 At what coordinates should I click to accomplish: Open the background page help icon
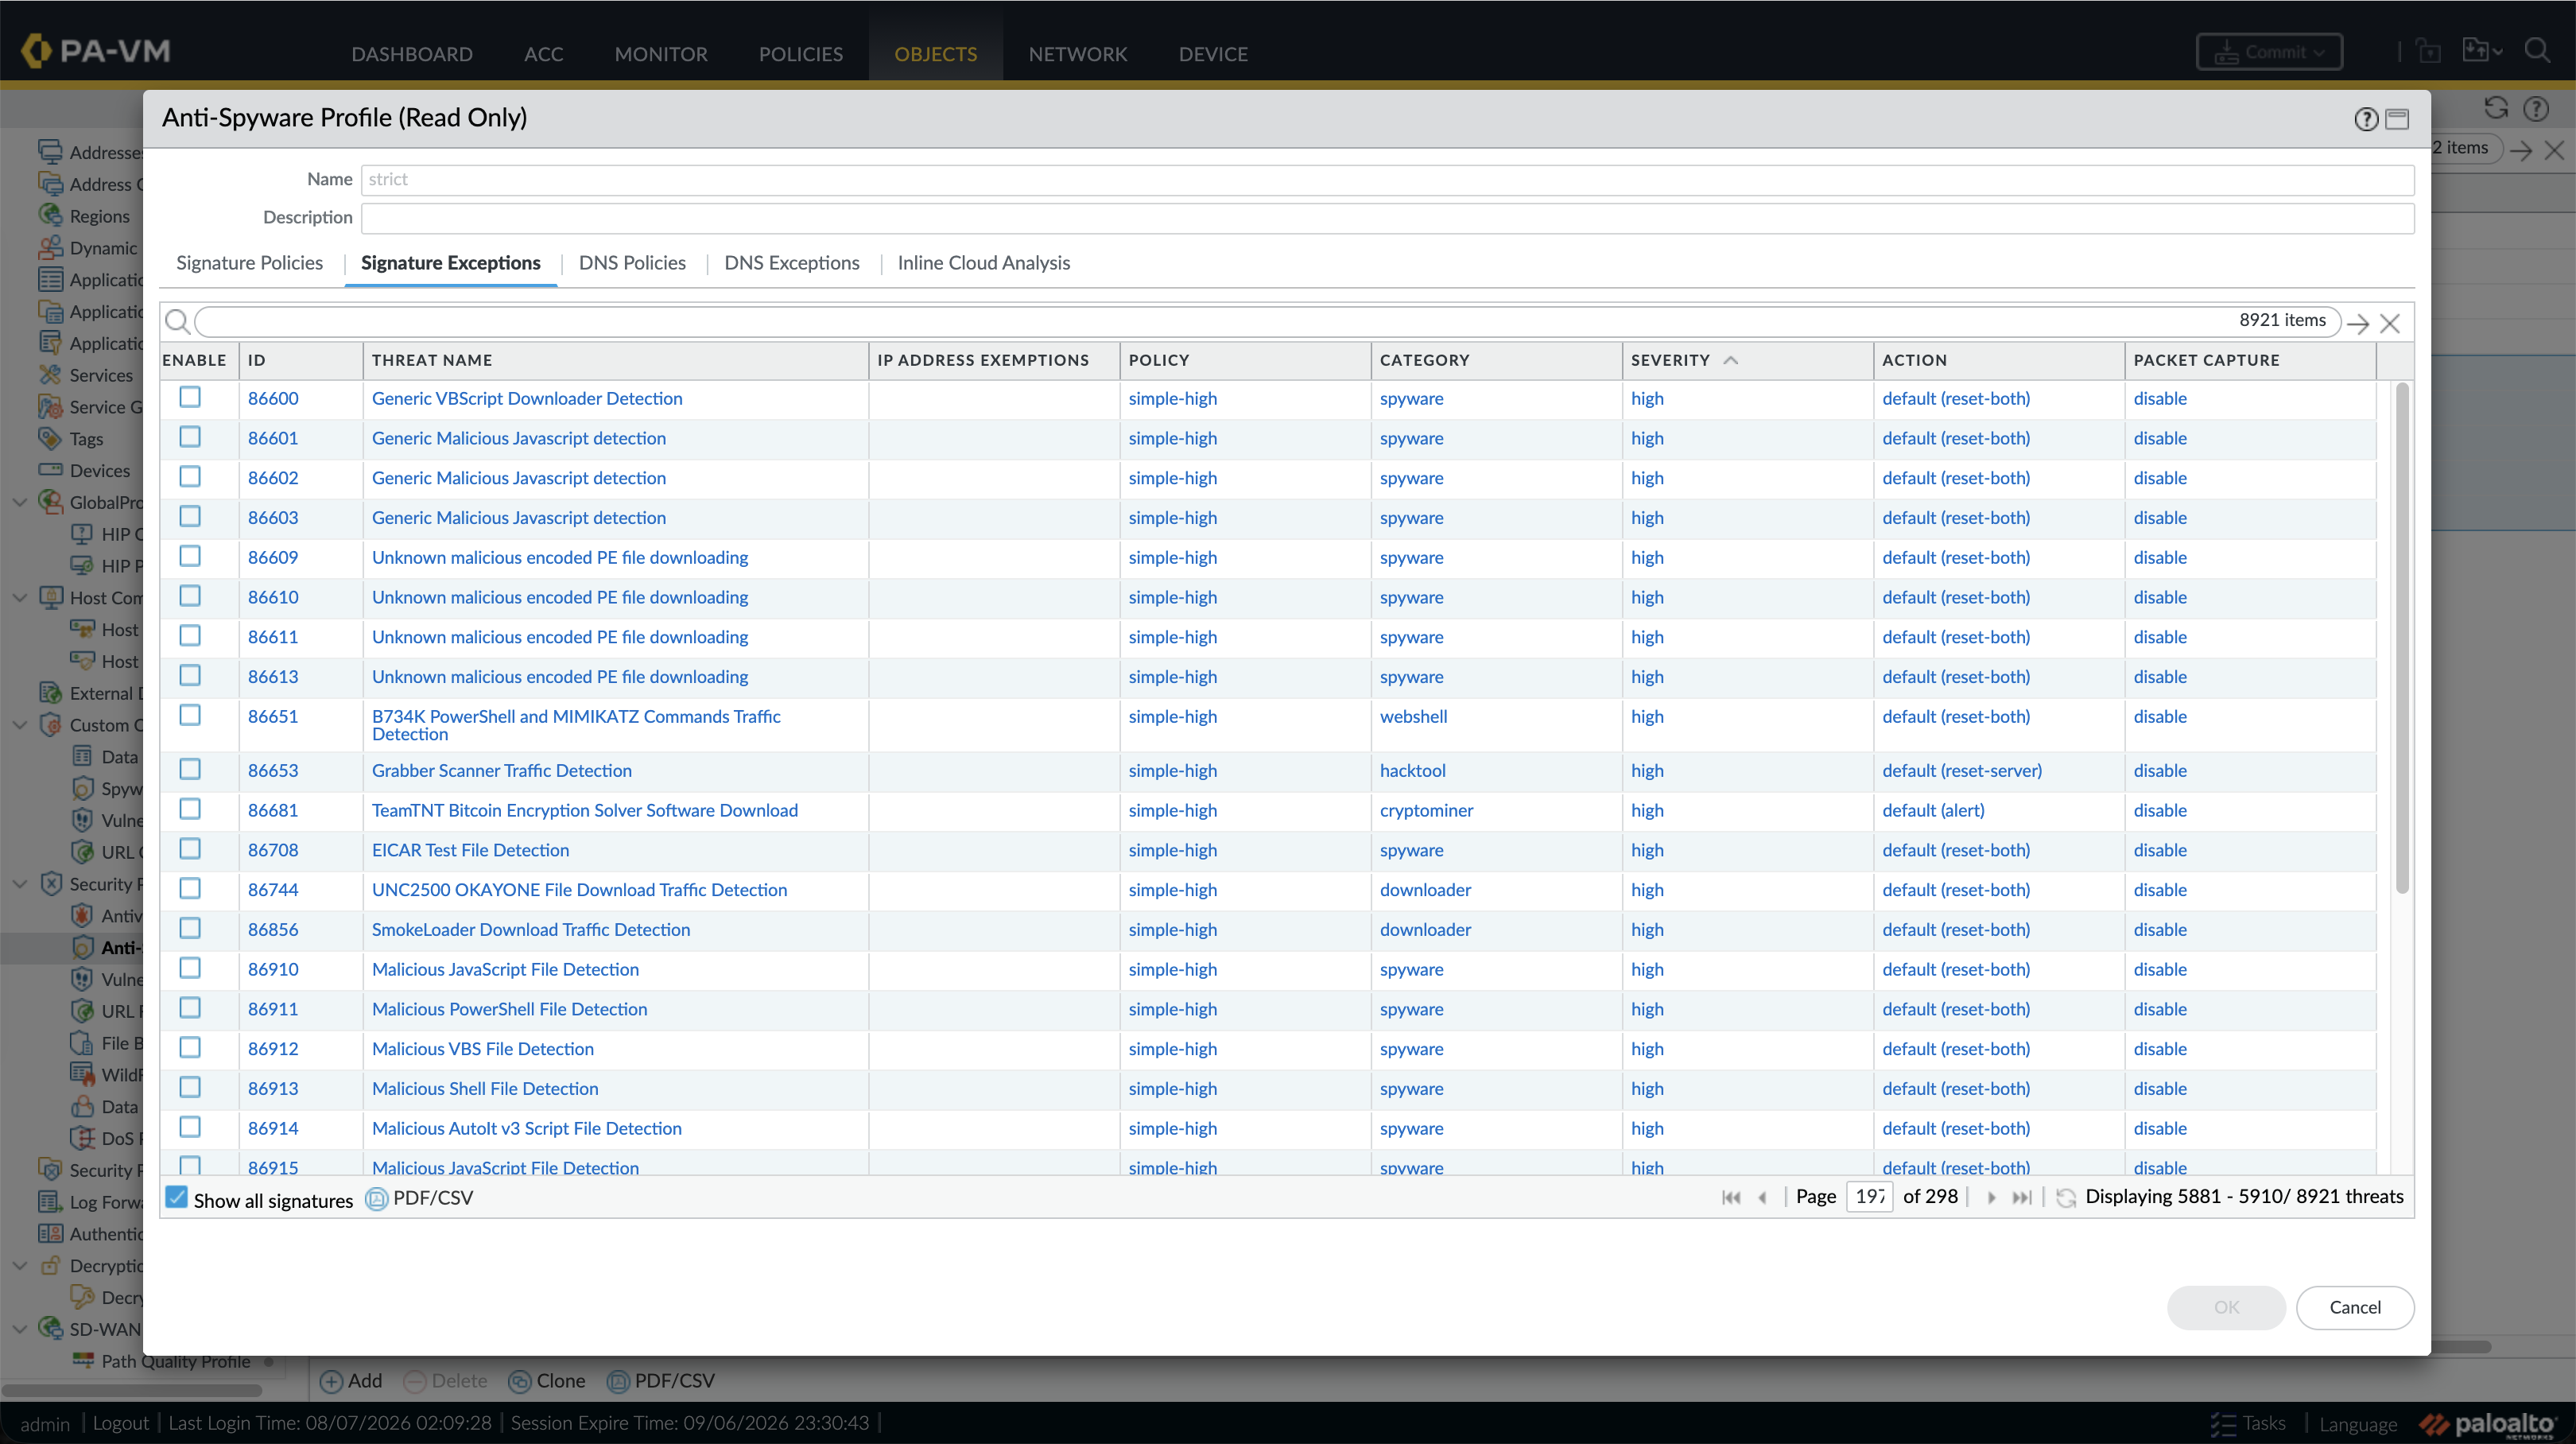[x=2536, y=108]
